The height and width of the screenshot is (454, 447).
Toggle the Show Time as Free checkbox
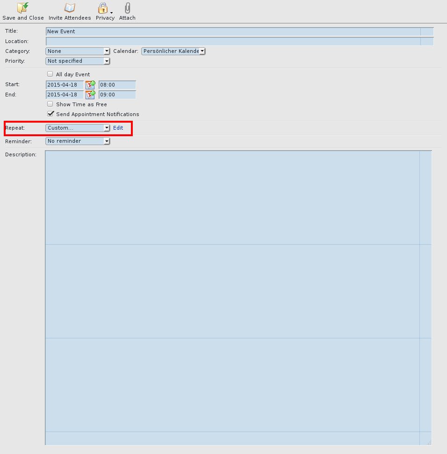(x=50, y=104)
